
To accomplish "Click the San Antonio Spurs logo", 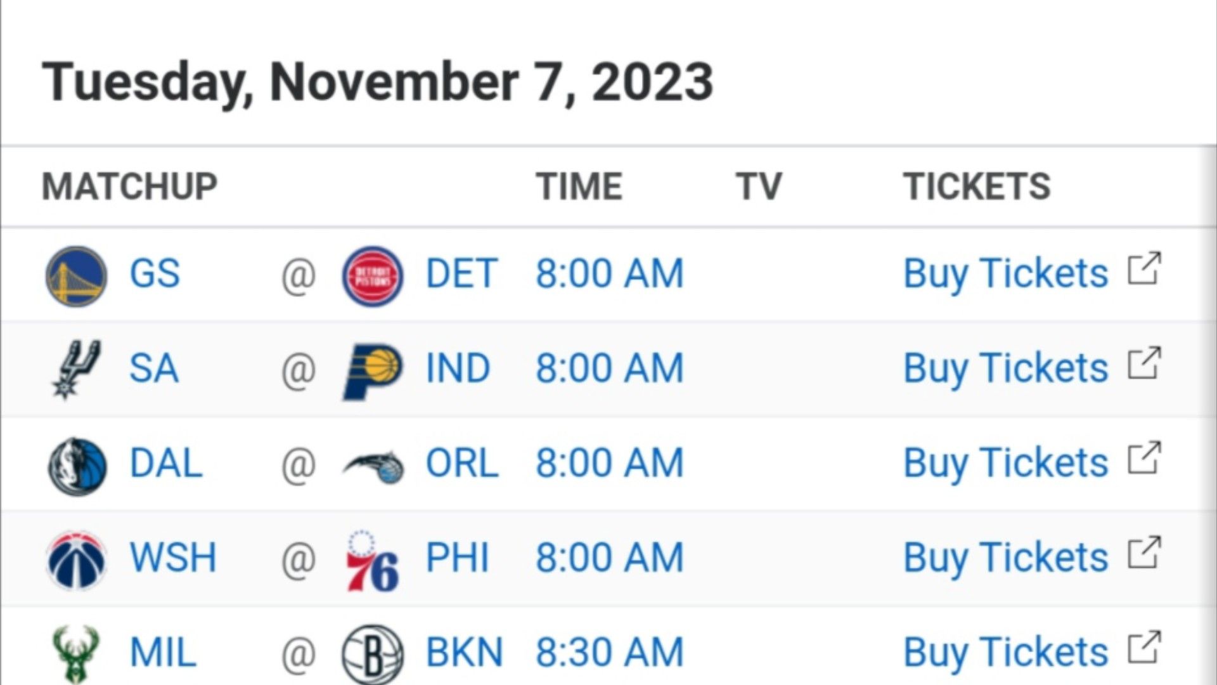I will click(77, 369).
